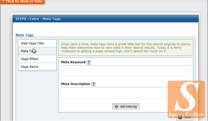Click the double chevron icon on orange bar
This screenshot has height=121, width=208.
tap(3, 1)
